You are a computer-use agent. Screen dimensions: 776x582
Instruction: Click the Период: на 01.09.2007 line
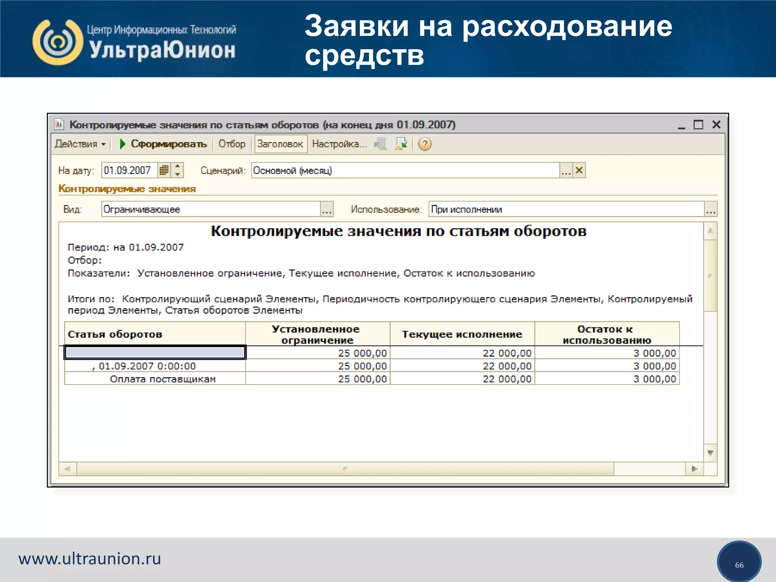125,247
